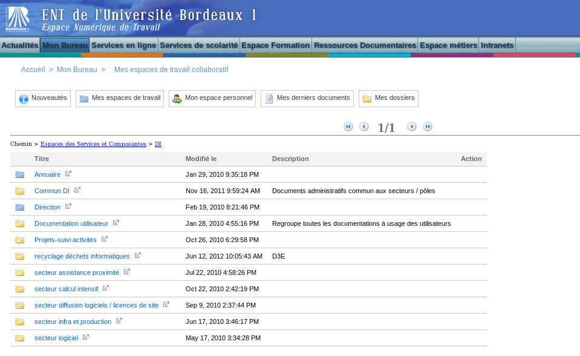Click the blue Direction folder icon
580x356 pixels.
pyautogui.click(x=20, y=207)
